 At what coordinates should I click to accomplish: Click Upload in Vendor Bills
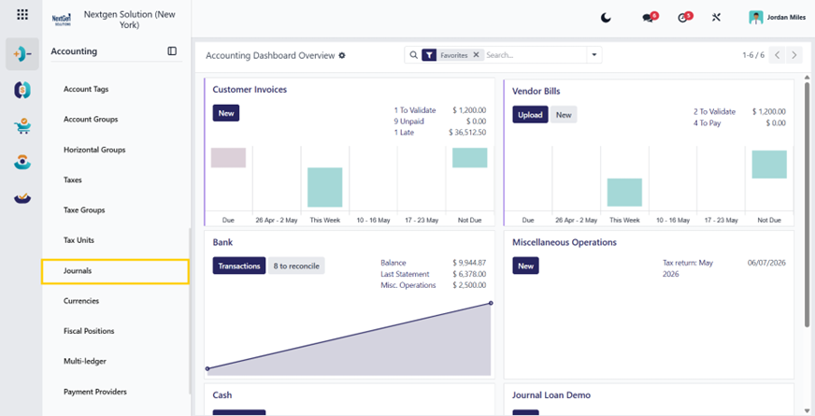coord(530,115)
